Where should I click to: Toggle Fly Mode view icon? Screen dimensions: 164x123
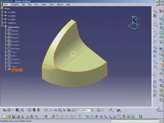87,116
